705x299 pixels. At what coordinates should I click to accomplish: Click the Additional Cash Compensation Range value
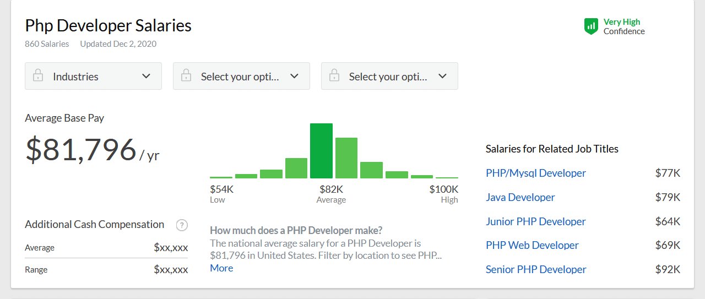pos(171,270)
